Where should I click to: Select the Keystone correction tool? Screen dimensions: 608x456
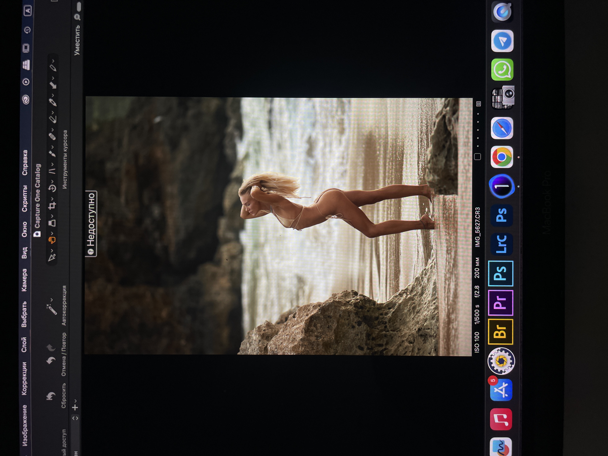click(53, 171)
